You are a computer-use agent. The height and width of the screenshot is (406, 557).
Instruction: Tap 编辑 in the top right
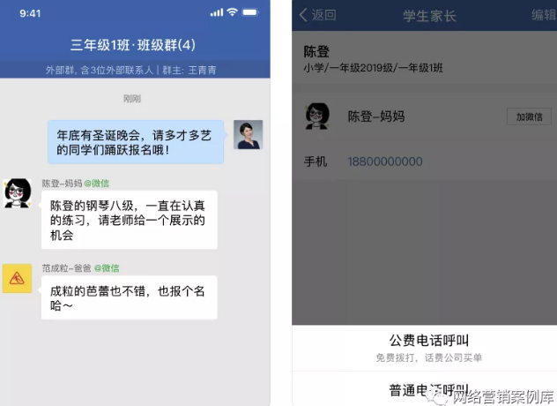click(544, 15)
